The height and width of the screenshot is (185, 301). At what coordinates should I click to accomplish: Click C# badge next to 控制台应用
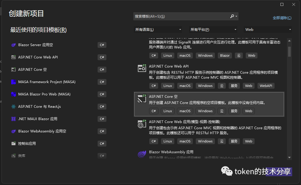pyautogui.click(x=102, y=144)
